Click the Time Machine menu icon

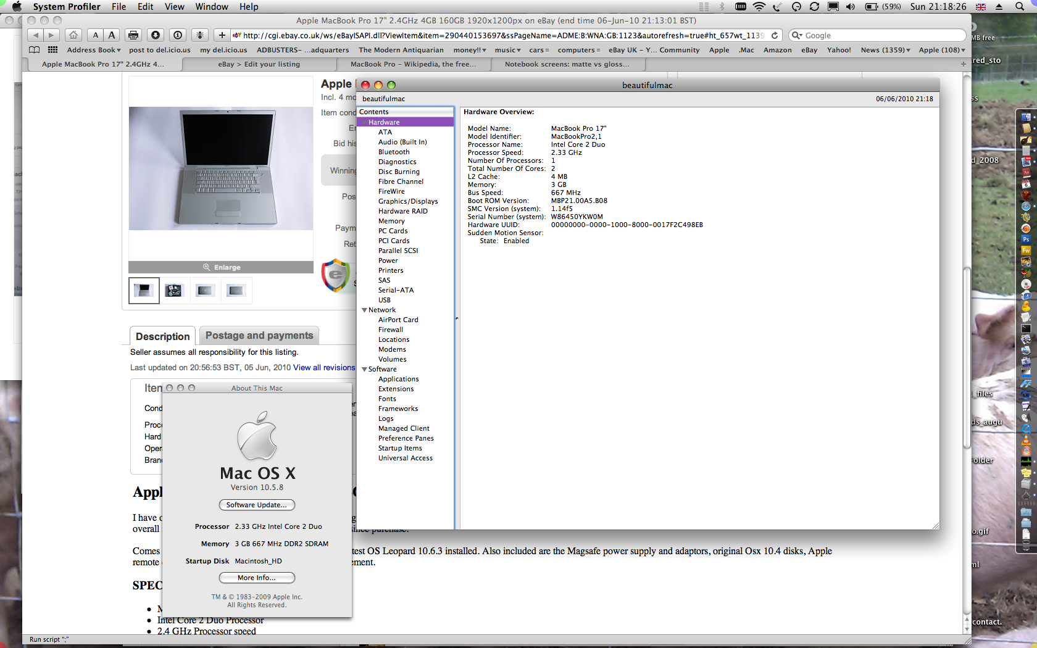coord(796,7)
